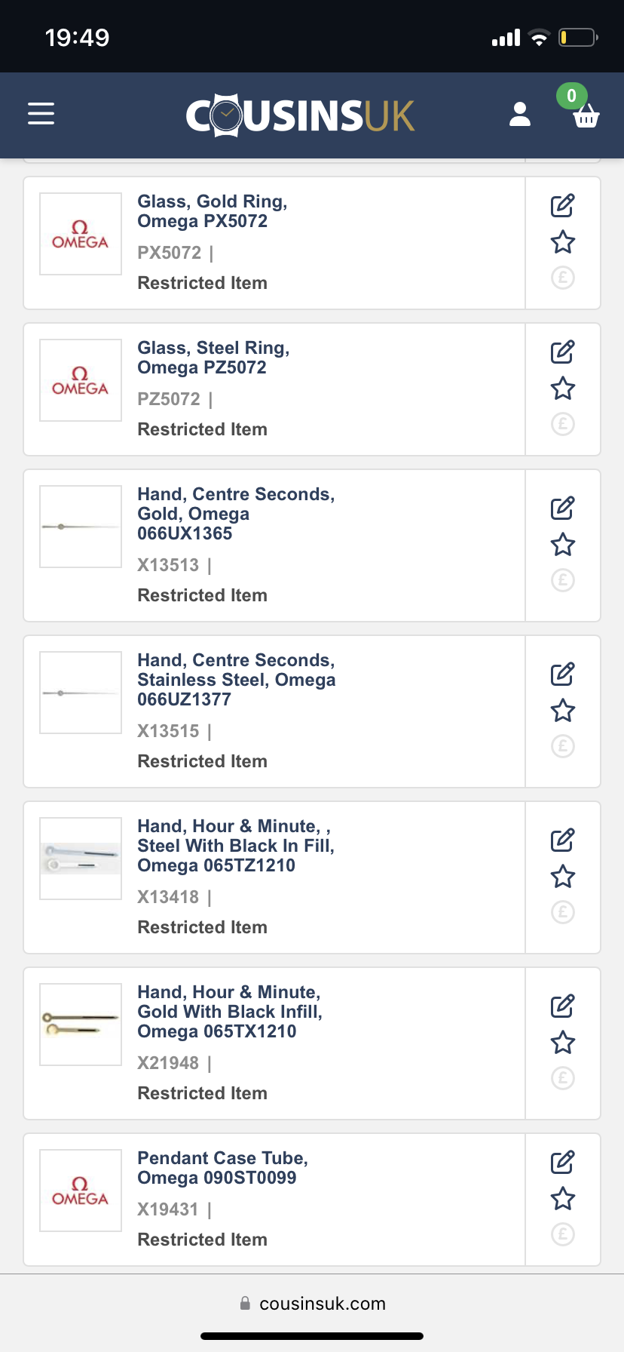Tap the CousinsUK logo
This screenshot has height=1352, width=624.
coord(300,115)
